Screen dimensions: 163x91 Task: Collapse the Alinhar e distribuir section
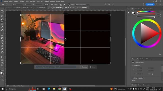click(x=132, y=78)
